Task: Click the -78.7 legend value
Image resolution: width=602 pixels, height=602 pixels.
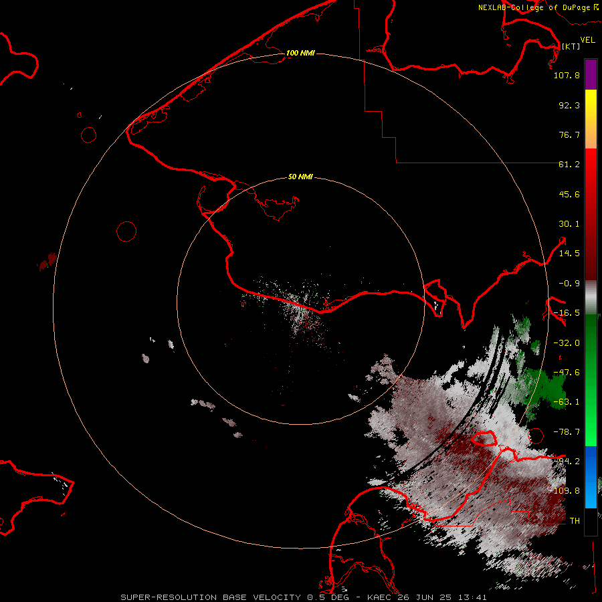Action: coord(567,432)
